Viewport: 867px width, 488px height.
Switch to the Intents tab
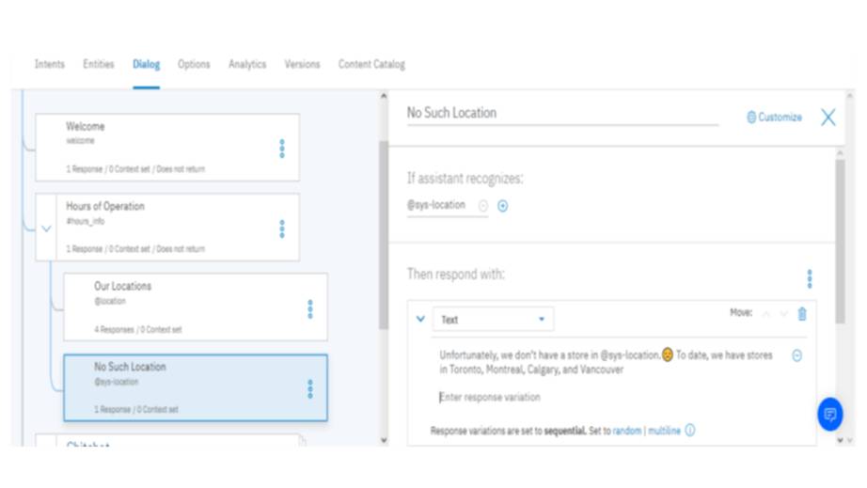tap(50, 64)
